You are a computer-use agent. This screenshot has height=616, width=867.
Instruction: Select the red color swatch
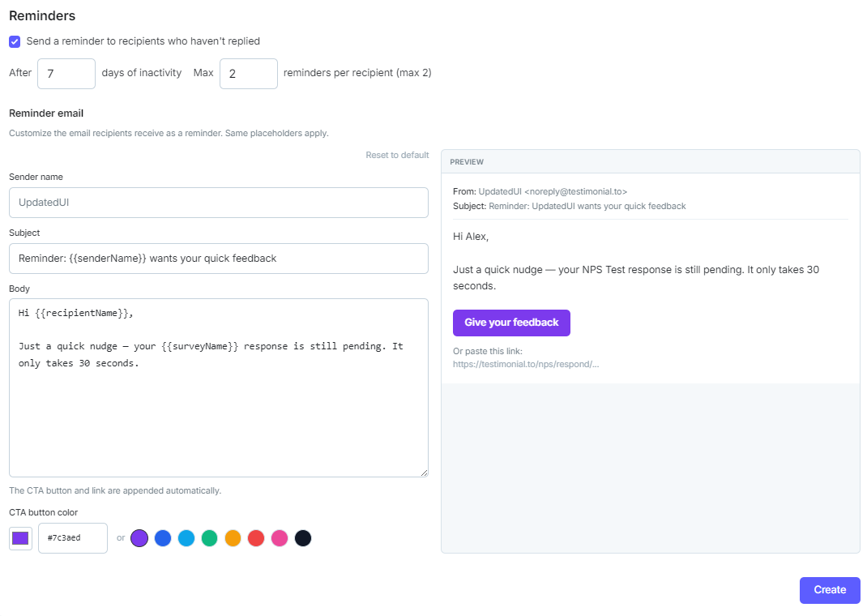click(x=256, y=538)
